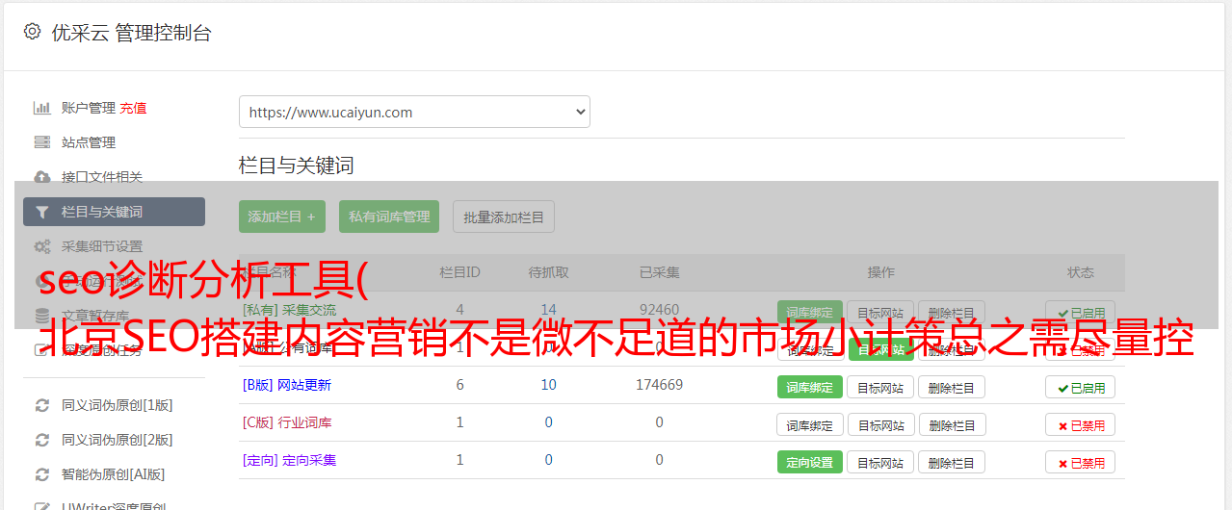Click 词库绑定 for the 采集交流 row

pos(809,312)
